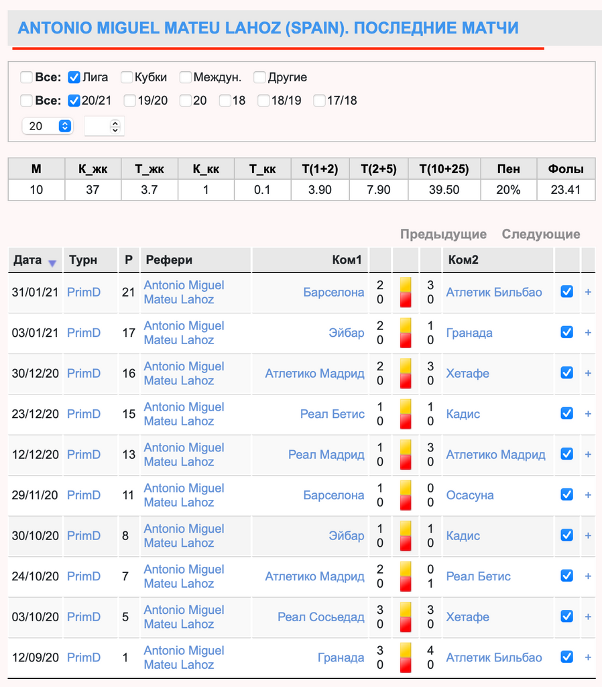Enable the 18/19 season checkbox

pos(263,101)
